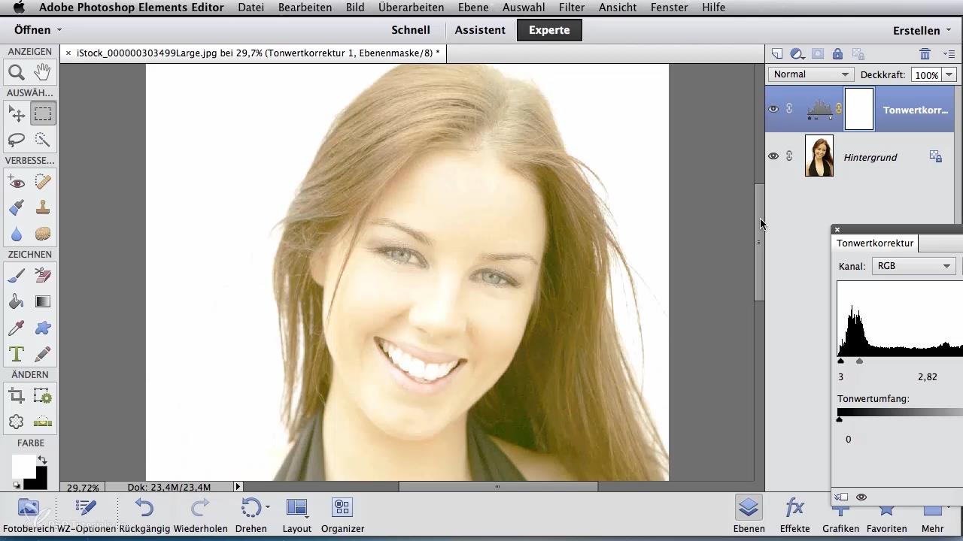
Task: Click the lock all pixels icon
Action: pos(837,54)
